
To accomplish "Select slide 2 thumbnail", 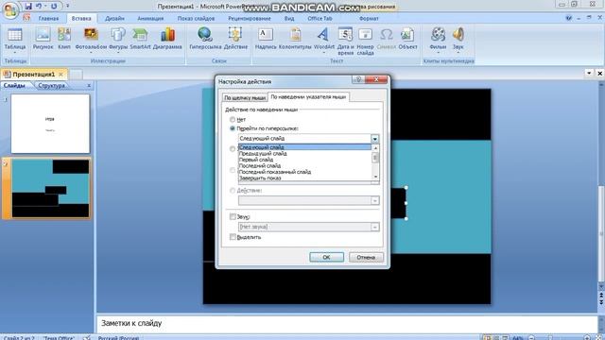I will coord(50,189).
